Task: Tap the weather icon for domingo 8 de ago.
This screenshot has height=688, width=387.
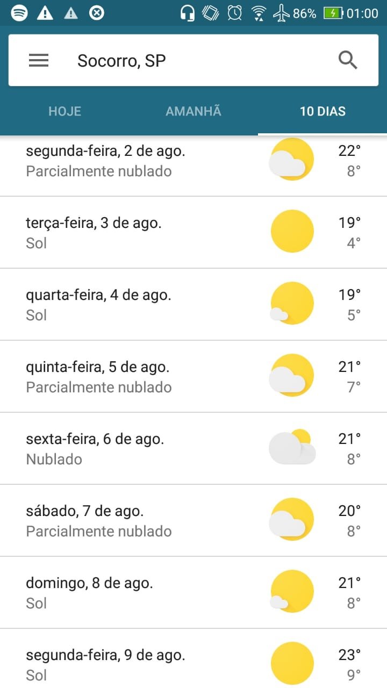Action: 292,592
